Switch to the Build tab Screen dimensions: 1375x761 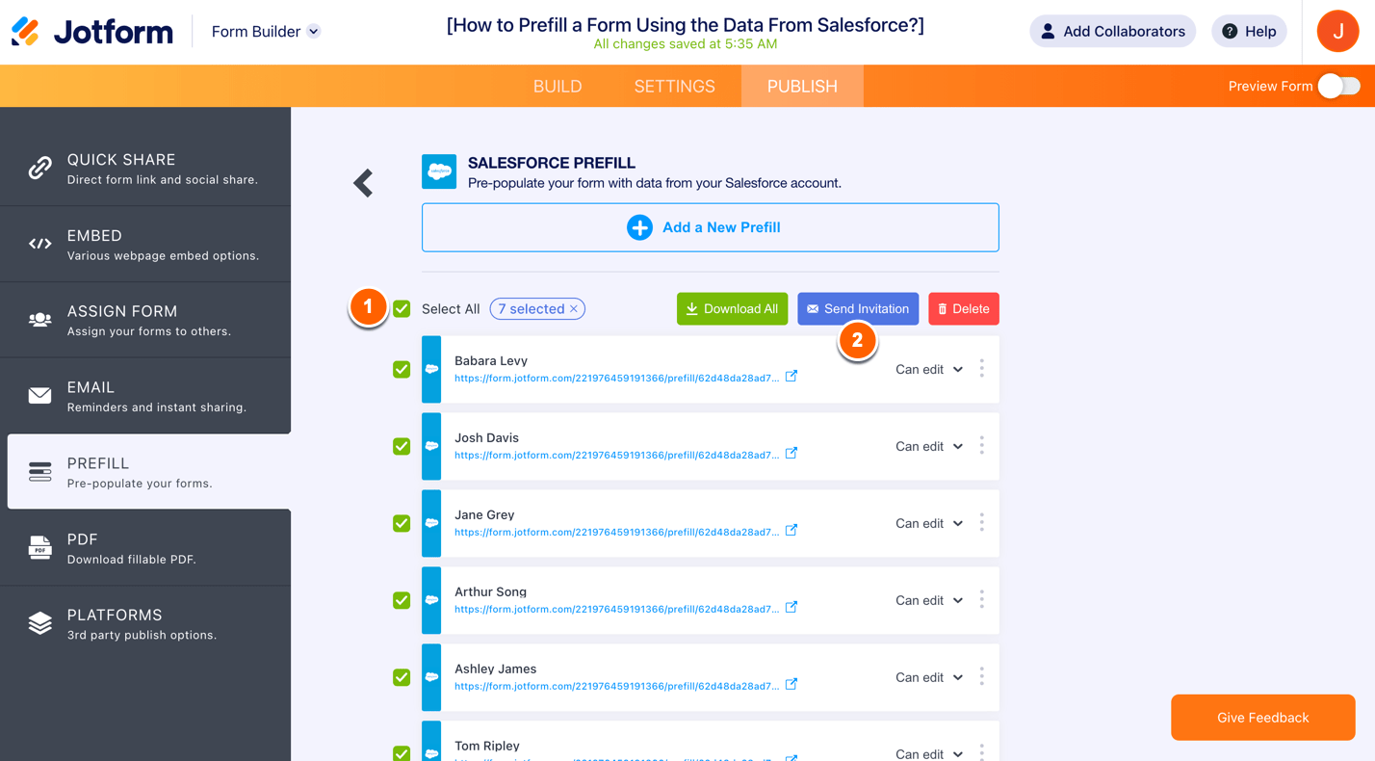click(x=558, y=87)
